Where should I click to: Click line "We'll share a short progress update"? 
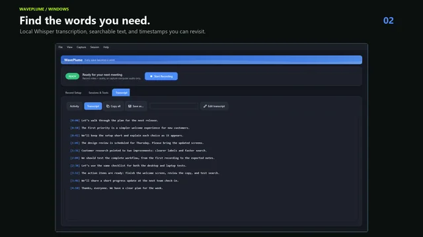[x=130, y=180]
